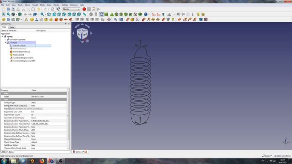The width and height of the screenshot is (292, 164).
Task: Open the Edit menu
Action: point(8,5)
